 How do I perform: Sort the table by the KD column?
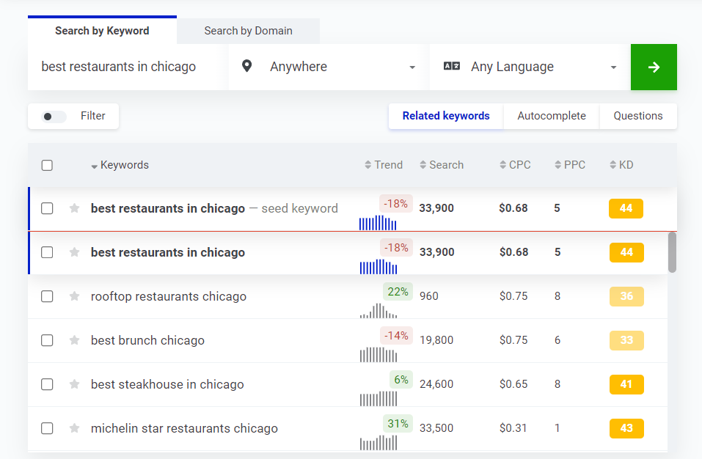coord(614,164)
